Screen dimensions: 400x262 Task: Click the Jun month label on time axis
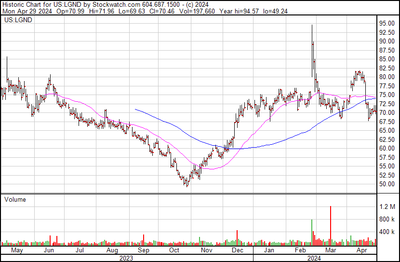pyautogui.click(x=49, y=250)
